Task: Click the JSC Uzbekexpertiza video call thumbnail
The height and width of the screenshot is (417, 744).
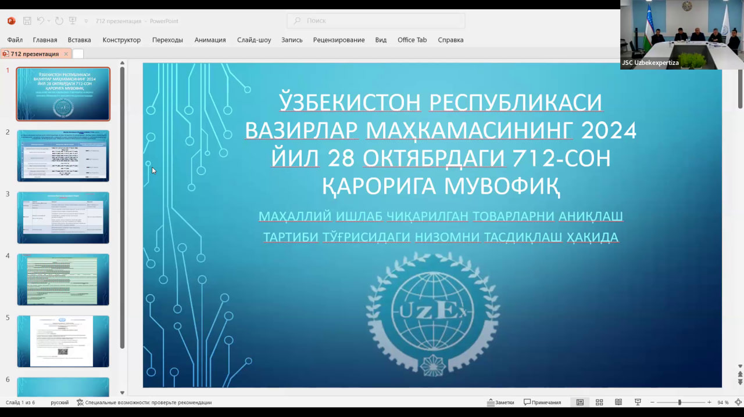Action: (x=682, y=35)
